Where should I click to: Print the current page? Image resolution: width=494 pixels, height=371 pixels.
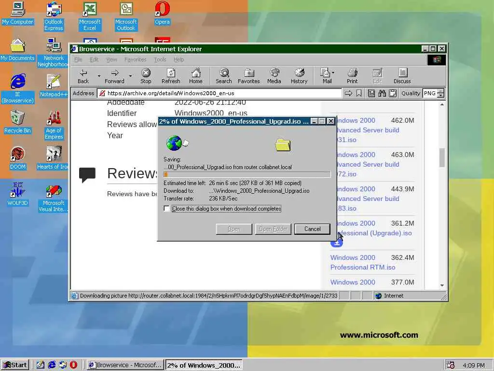point(352,76)
